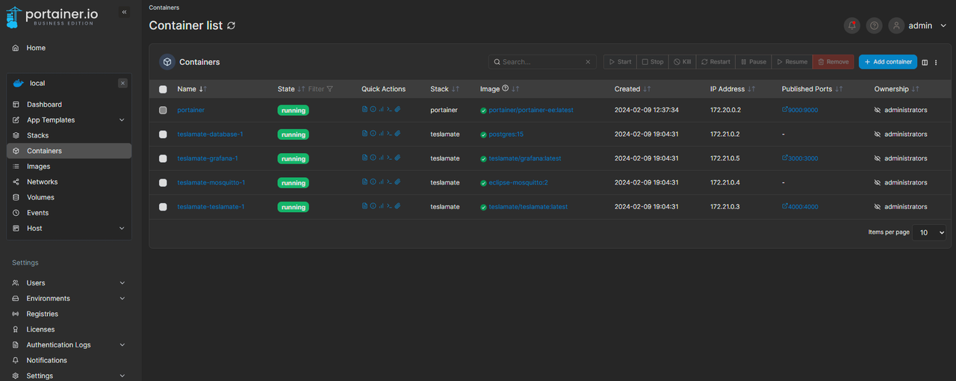Click the container search field
The image size is (956, 381).
coord(542,62)
